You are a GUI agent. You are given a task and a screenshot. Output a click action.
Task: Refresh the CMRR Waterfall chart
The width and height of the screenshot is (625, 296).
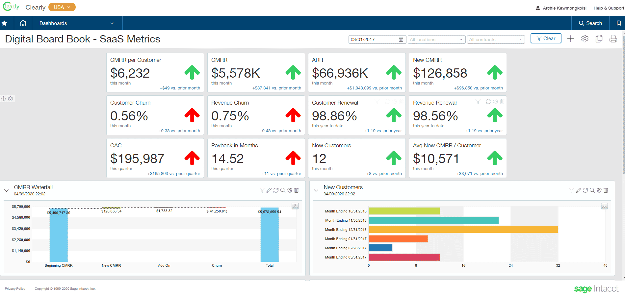[276, 190]
